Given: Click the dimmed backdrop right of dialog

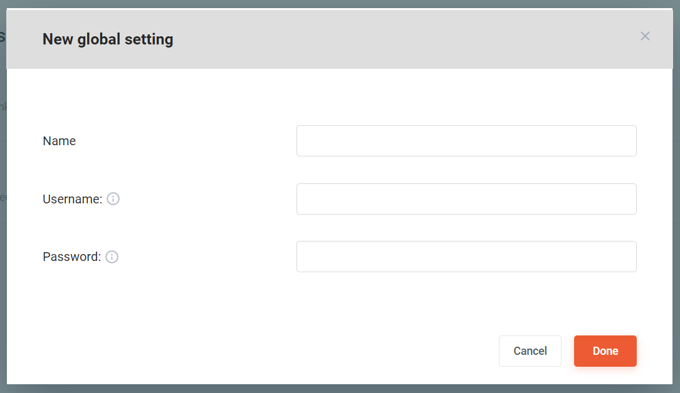Looking at the screenshot, I should click(676, 217).
